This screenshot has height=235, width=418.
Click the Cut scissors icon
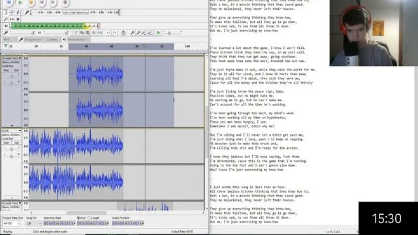click(76, 33)
